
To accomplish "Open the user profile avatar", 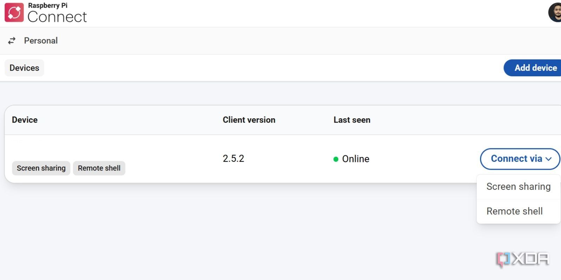I will coord(555,12).
